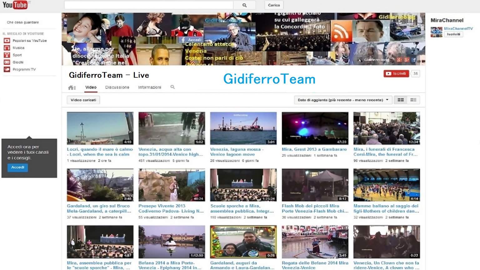The width and height of the screenshot is (480, 270).
Task: Open title Mira, Grest 2013 a Gambarare
Action: 314,149
